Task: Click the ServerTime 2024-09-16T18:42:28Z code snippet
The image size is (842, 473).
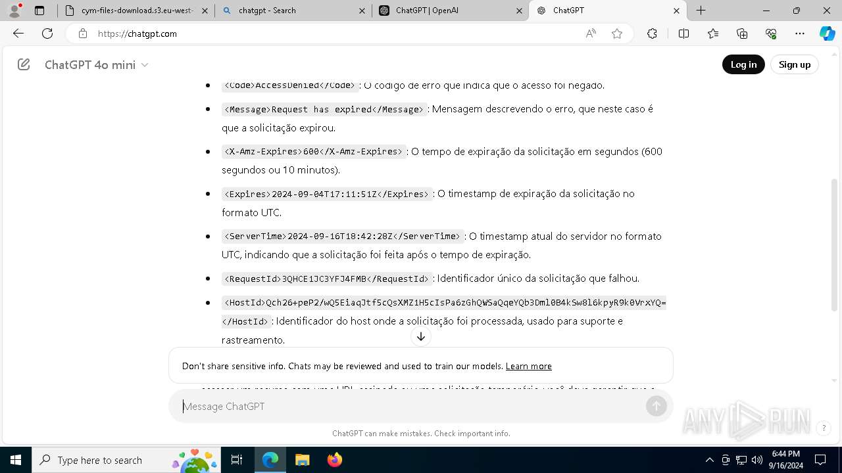Action: [x=343, y=236]
